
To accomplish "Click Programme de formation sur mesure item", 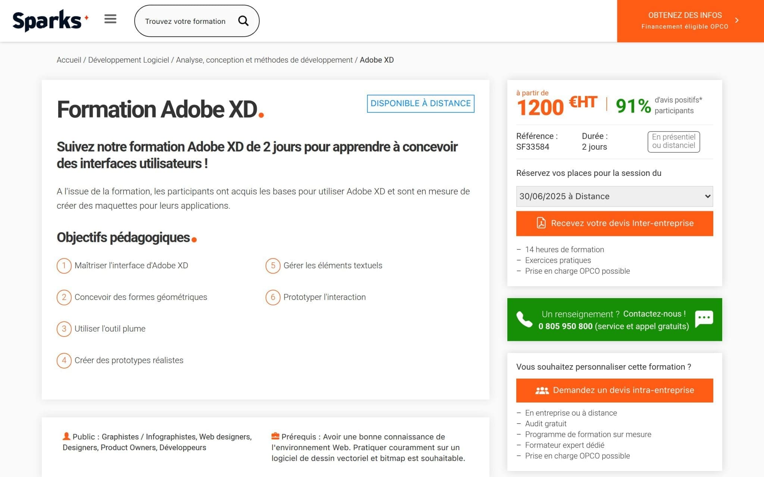I will (x=588, y=435).
